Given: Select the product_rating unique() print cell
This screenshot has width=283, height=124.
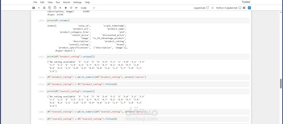Looking at the screenshot, I should [x=148, y=57].
